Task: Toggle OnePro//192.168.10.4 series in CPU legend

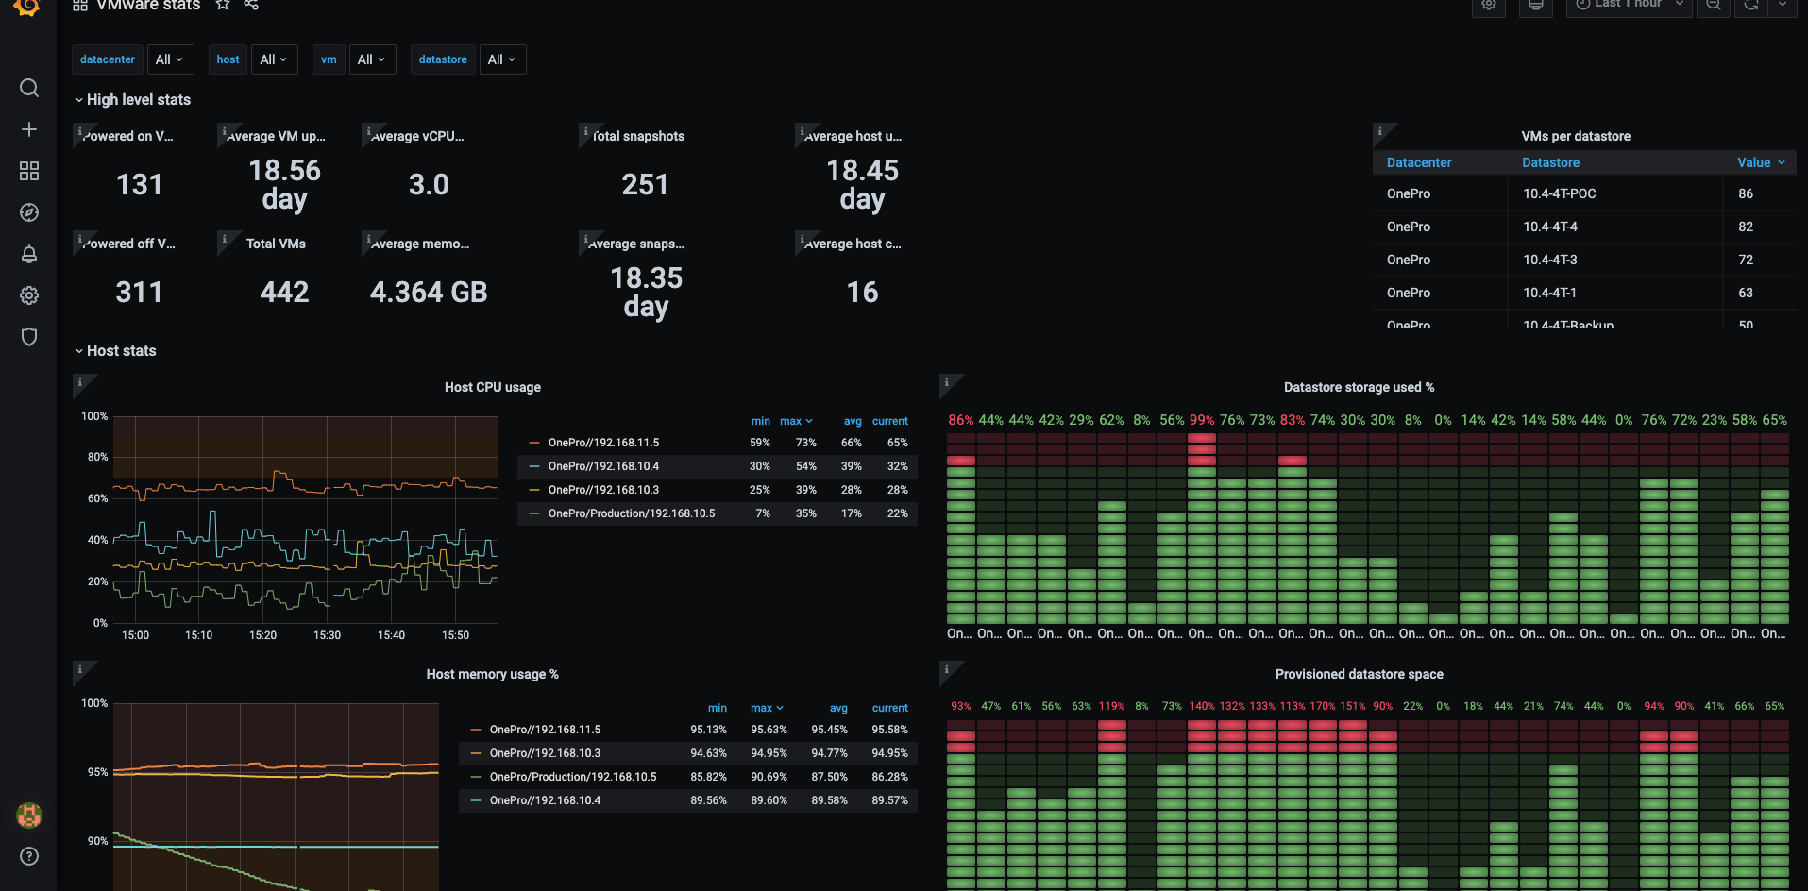Action: [603, 466]
